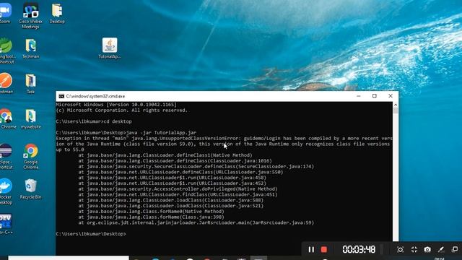Click the recording timer 00:03:48
This screenshot has width=462, height=260.
click(359, 249)
